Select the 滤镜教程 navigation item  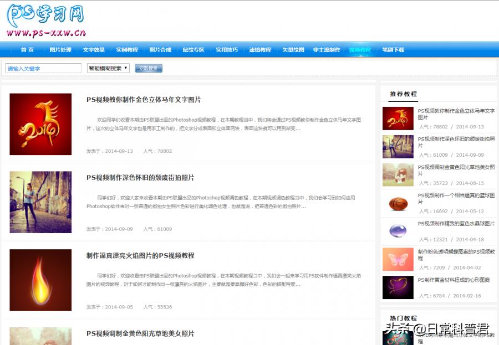click(261, 49)
